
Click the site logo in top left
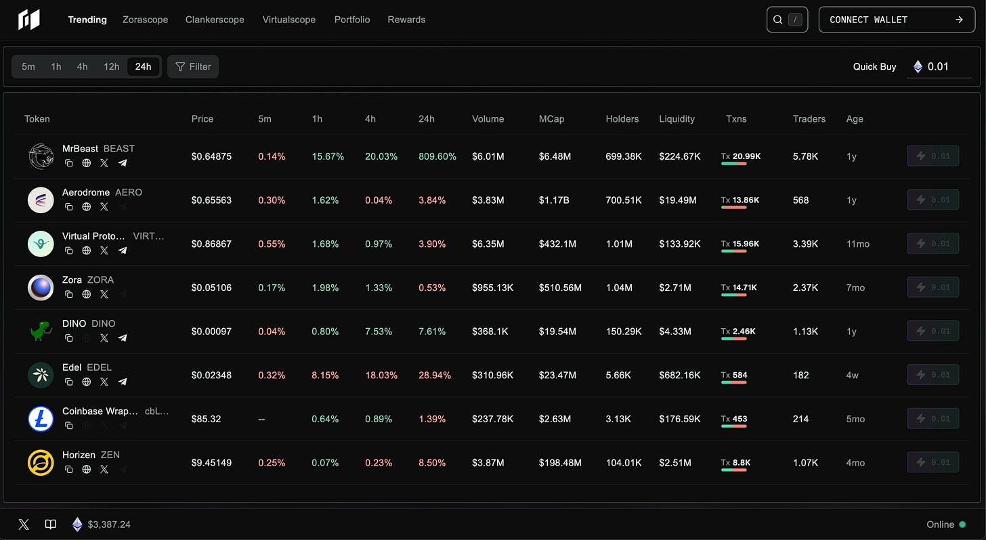coord(28,20)
